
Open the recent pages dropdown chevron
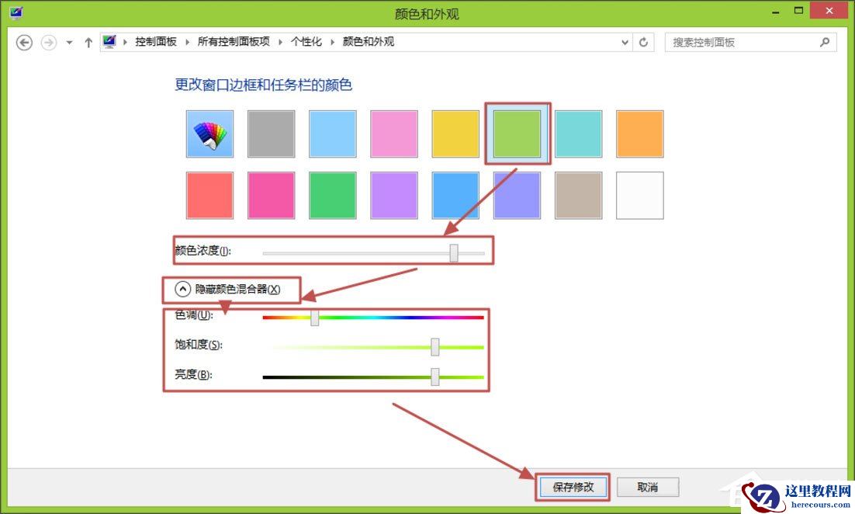click(69, 43)
